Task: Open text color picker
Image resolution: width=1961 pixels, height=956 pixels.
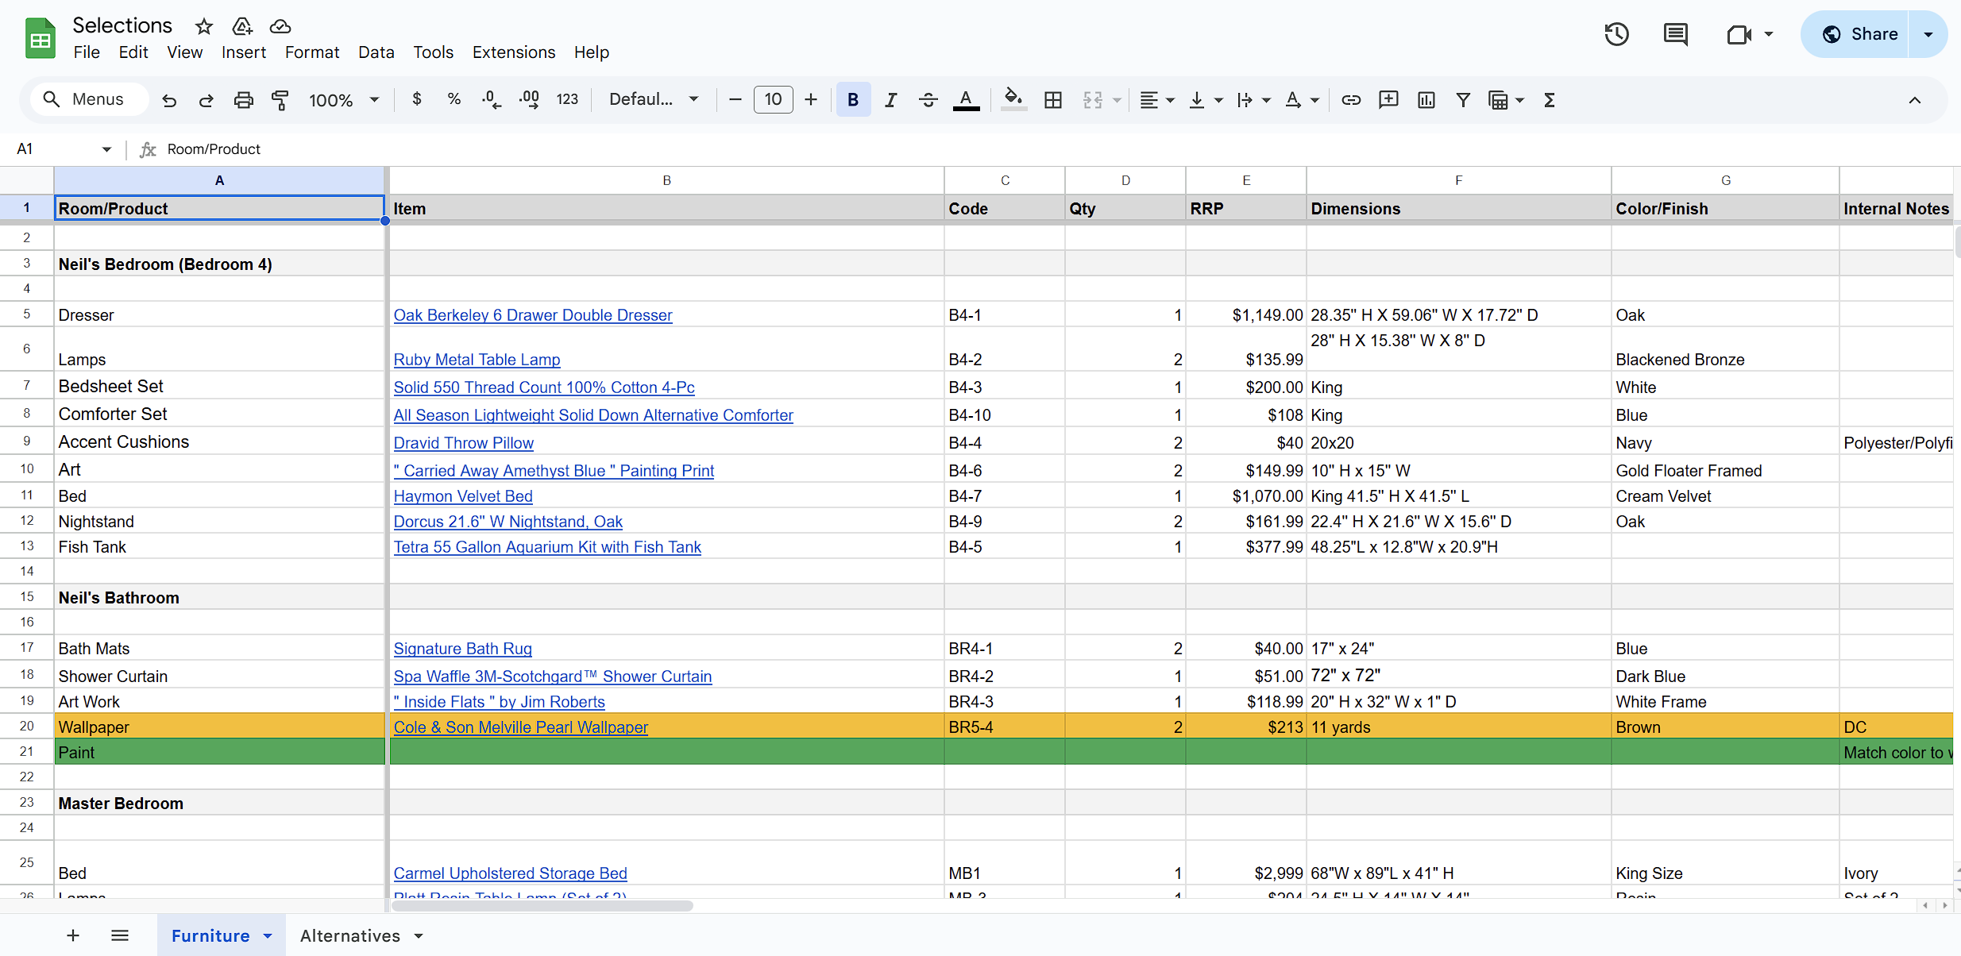Action: (966, 100)
